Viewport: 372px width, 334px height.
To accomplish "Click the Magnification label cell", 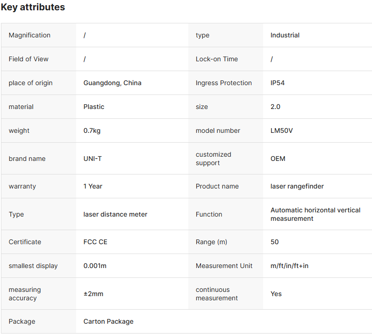I will click(29, 35).
